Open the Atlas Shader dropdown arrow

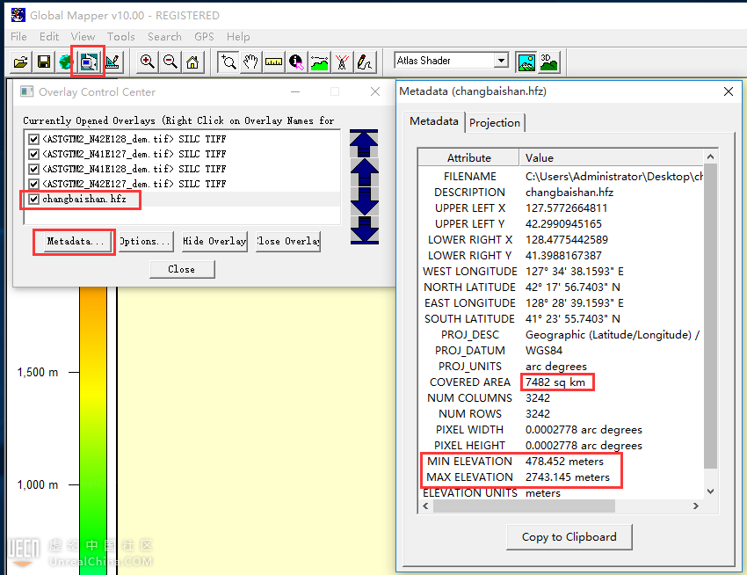point(501,61)
